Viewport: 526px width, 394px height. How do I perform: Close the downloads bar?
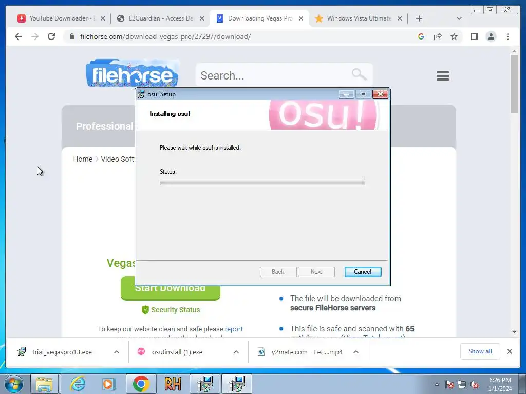509,351
